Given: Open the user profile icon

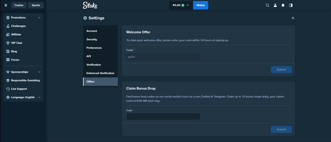Looking at the screenshot, I should (275, 5).
